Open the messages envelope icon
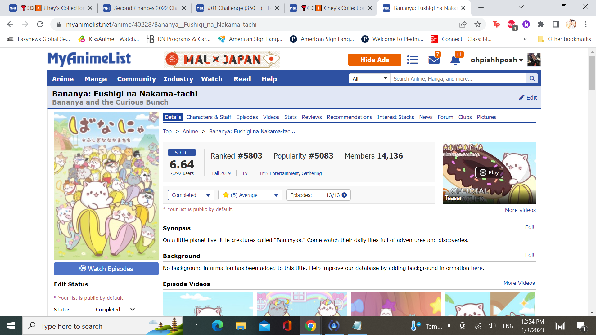Screen dimensions: 596x335 click(434, 60)
